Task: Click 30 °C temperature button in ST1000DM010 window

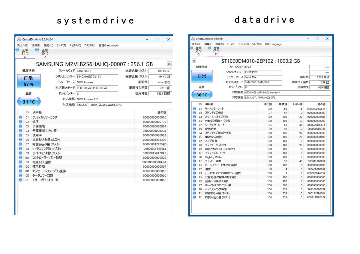Action: coord(202,95)
